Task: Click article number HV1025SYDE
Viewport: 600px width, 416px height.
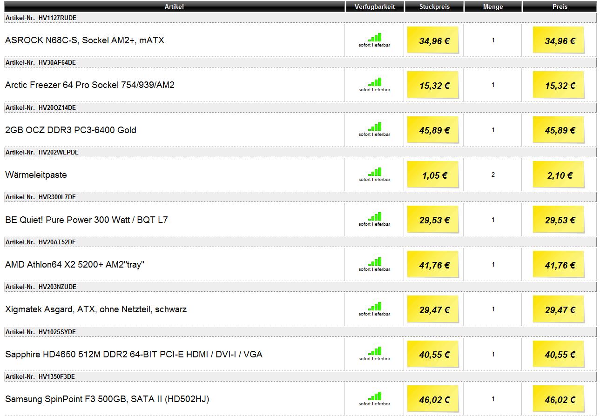Action: coord(57,332)
